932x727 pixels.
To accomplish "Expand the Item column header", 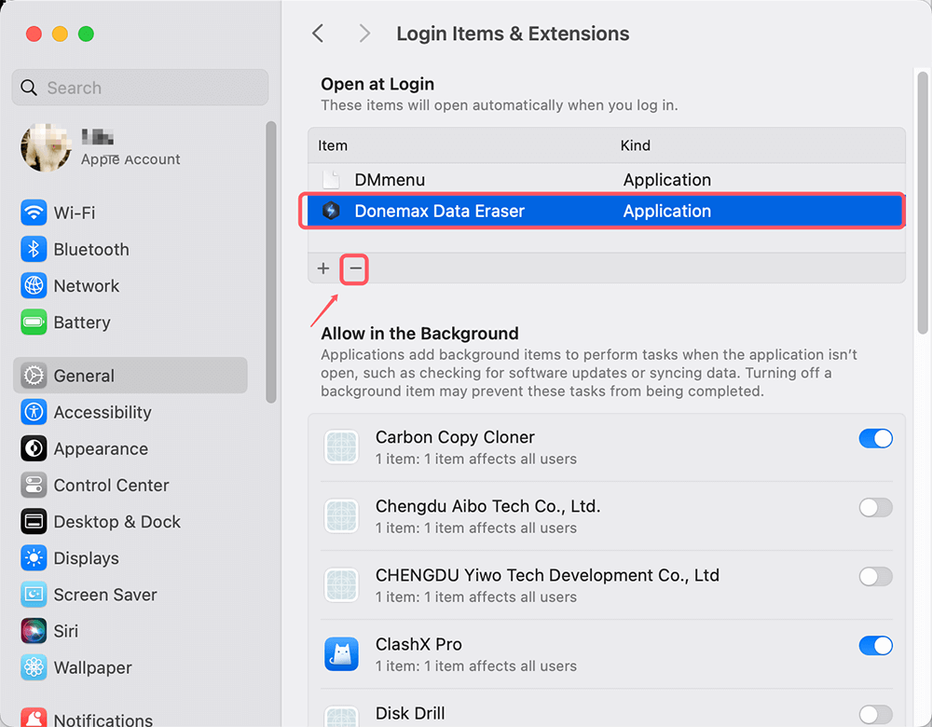I will 334,145.
